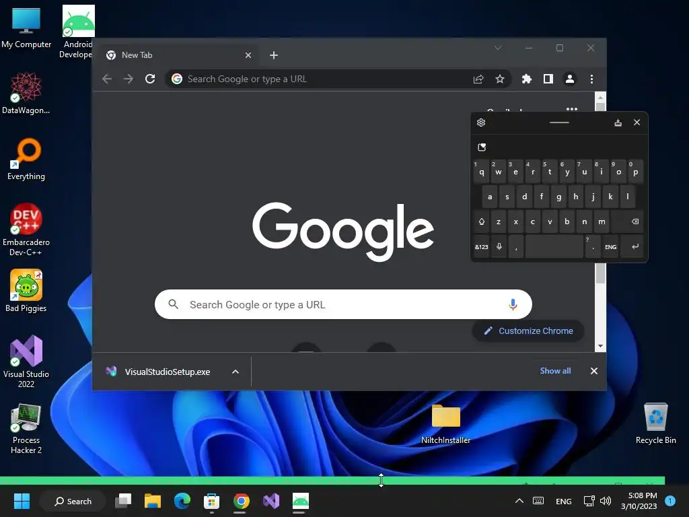Select NiltchInstaller folder on desktop

tap(445, 424)
